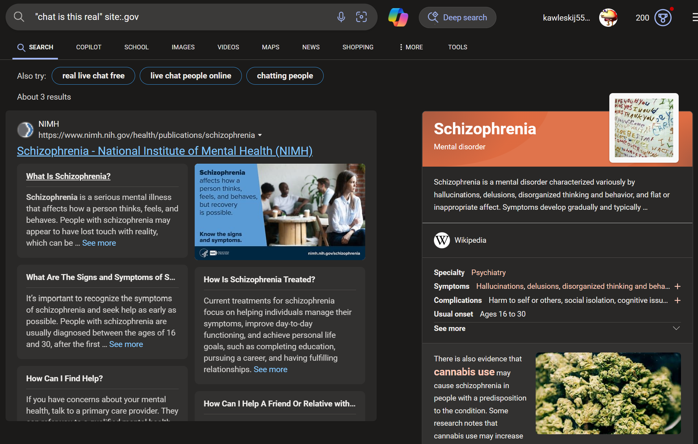698x444 pixels.
Task: Click the Wikipedia W logo icon
Action: [442, 240]
